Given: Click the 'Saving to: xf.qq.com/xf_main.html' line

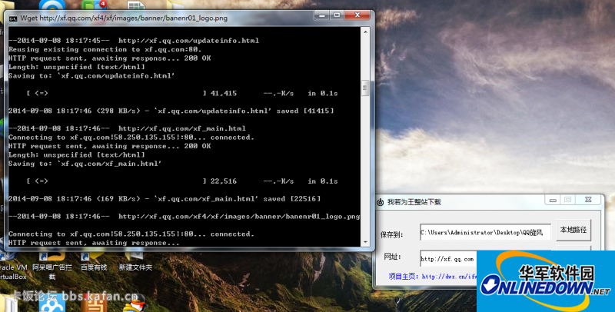Looking at the screenshot, I should [x=85, y=164].
